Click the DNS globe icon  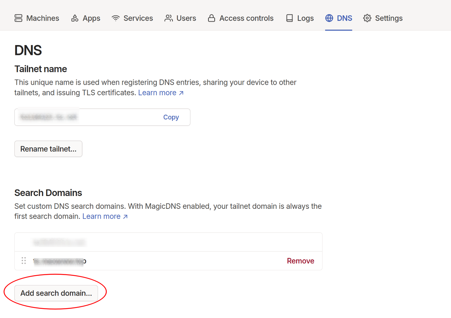coord(329,18)
